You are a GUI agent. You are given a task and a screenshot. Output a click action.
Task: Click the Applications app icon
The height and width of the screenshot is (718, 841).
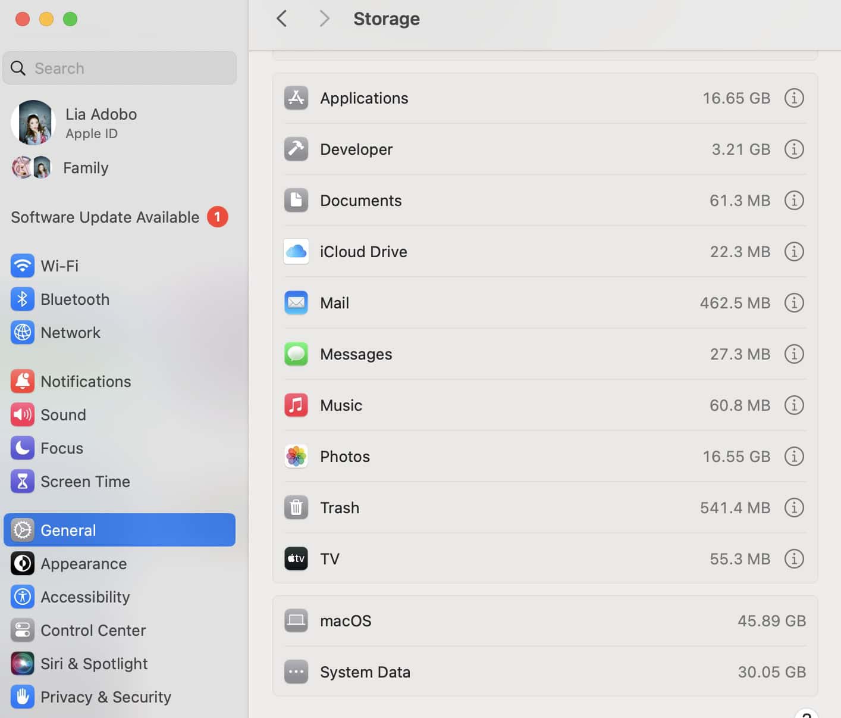click(x=296, y=98)
